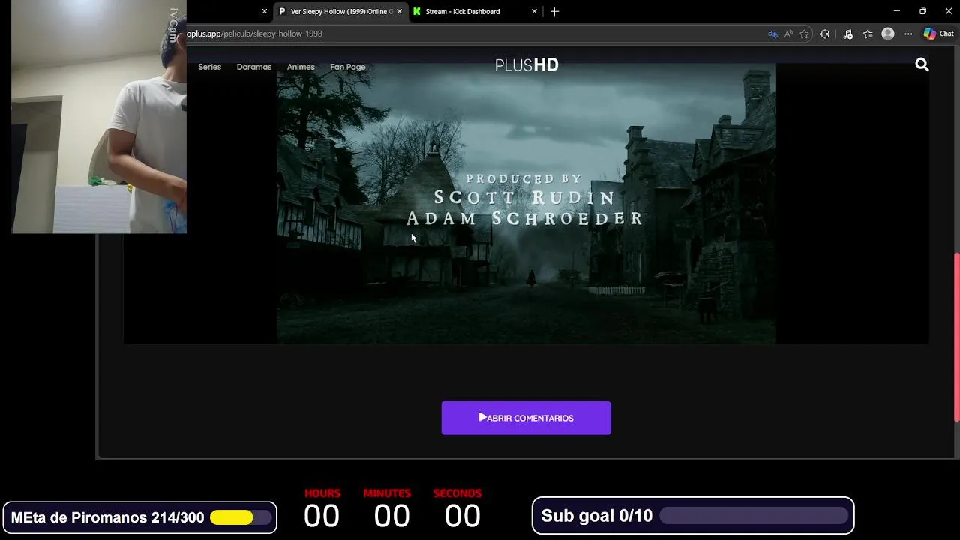Restore down the browser window
The image size is (960, 540).
click(922, 11)
